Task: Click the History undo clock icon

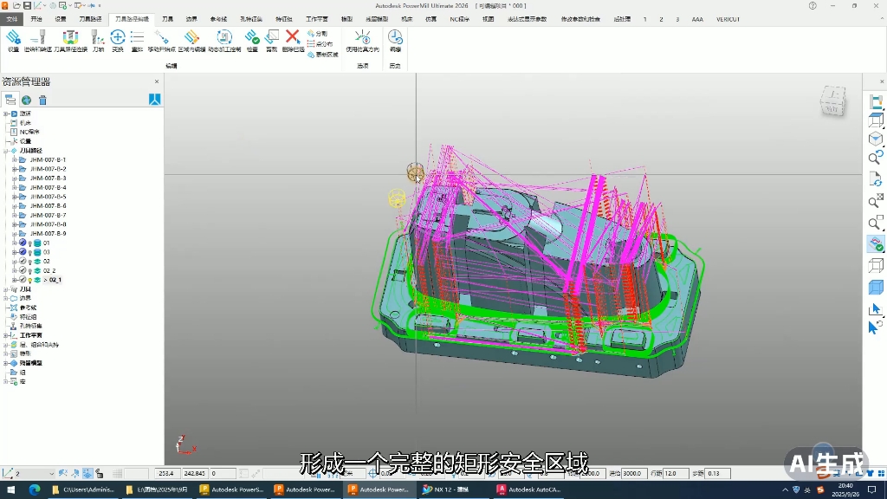Action: pyautogui.click(x=395, y=38)
